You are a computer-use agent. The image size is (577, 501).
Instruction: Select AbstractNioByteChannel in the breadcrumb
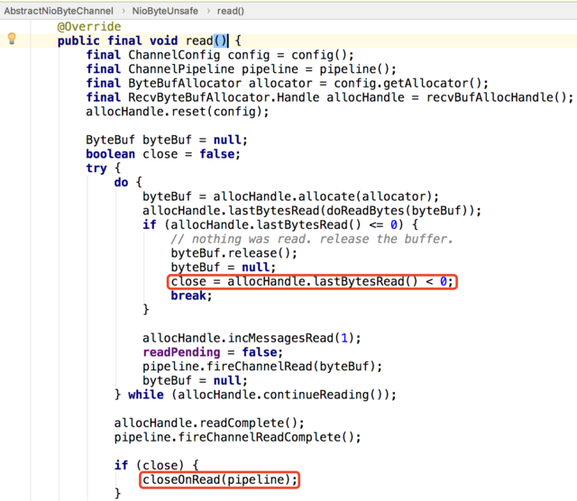pos(59,11)
